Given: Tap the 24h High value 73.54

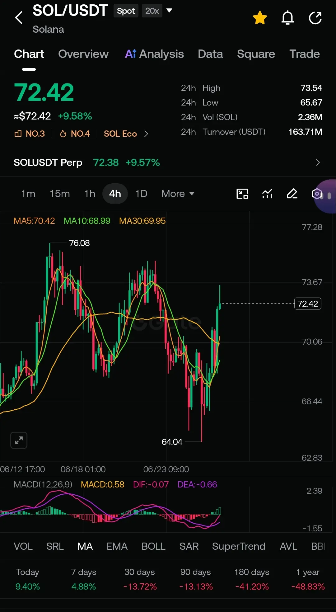Looking at the screenshot, I should tap(311, 88).
